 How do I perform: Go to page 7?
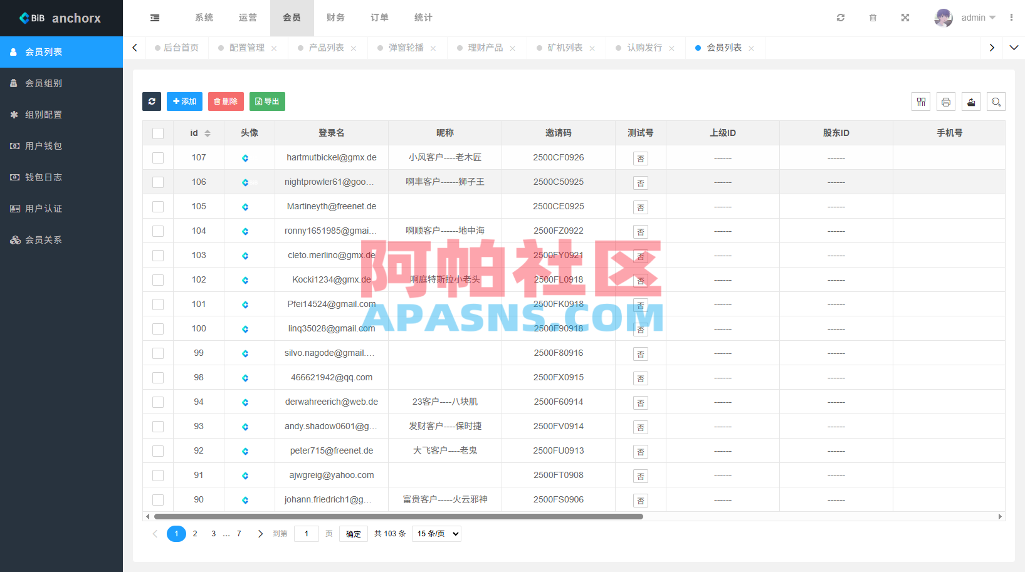point(239,534)
